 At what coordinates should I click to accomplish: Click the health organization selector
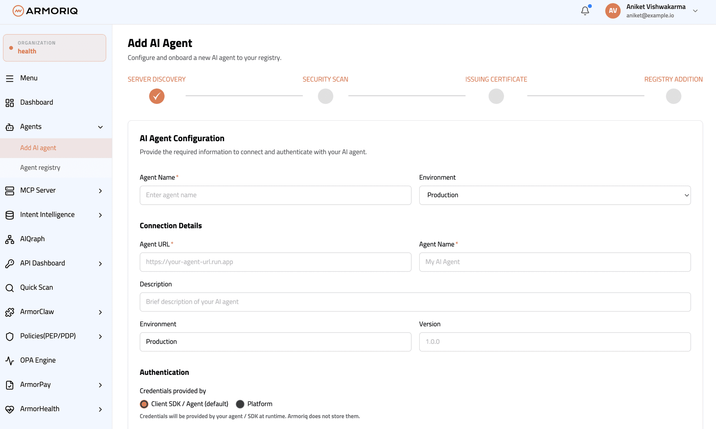(54, 48)
